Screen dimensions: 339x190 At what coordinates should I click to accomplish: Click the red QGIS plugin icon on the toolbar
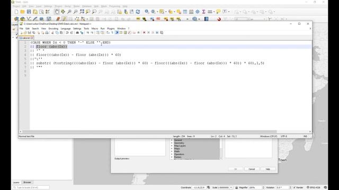[219, 19]
